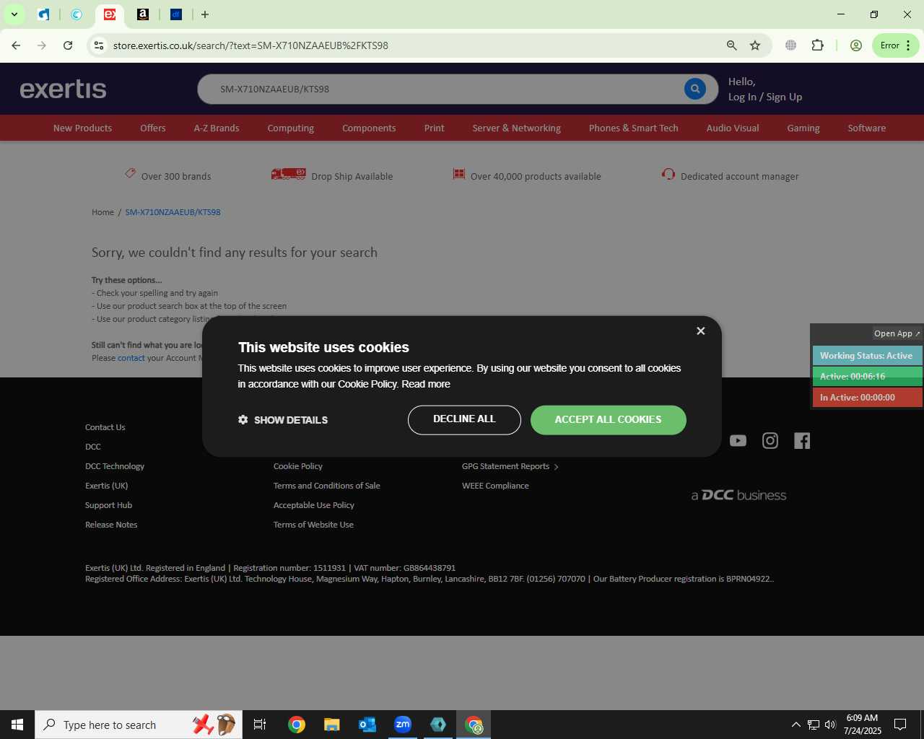This screenshot has width=924, height=739.
Task: Show hidden system tray icons
Action: [x=796, y=725]
